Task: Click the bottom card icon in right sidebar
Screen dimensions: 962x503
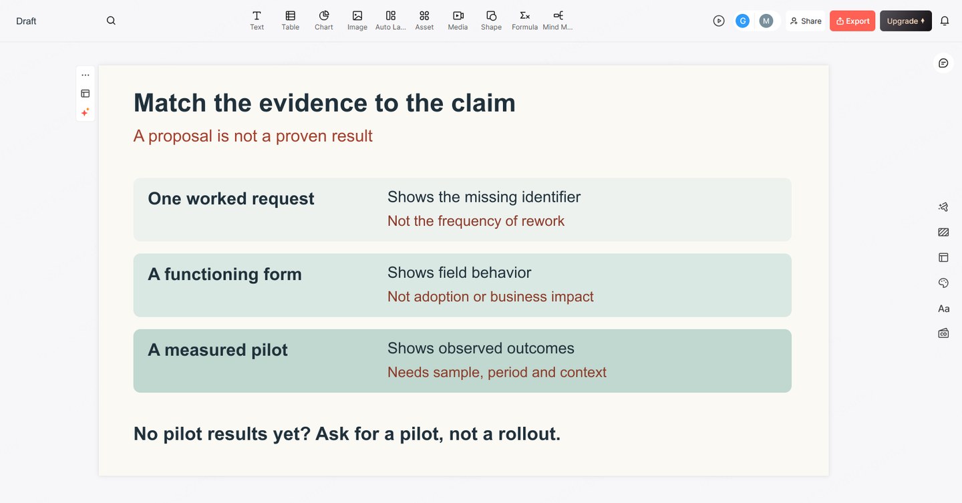Action: pyautogui.click(x=943, y=333)
